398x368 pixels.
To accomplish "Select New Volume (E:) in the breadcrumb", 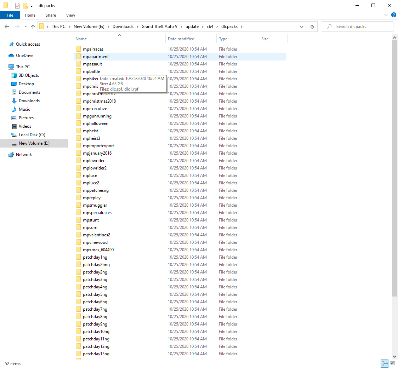I will (x=89, y=27).
